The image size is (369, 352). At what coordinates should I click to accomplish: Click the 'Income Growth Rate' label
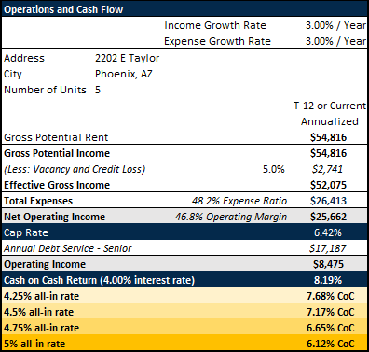[x=215, y=25]
